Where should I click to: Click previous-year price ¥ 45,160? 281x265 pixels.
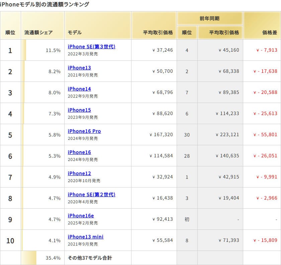pyautogui.click(x=229, y=50)
